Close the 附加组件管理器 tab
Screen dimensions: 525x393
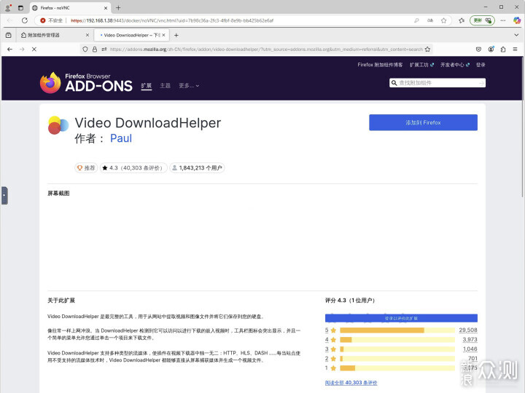tap(87, 35)
